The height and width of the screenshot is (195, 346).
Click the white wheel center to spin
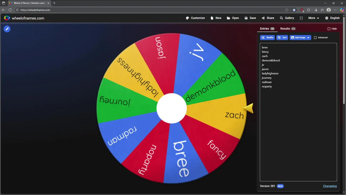click(x=172, y=108)
